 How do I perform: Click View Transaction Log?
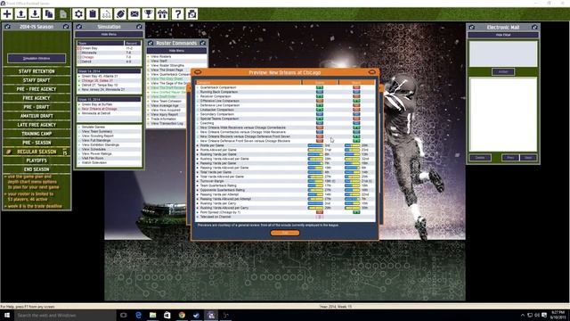(167, 124)
